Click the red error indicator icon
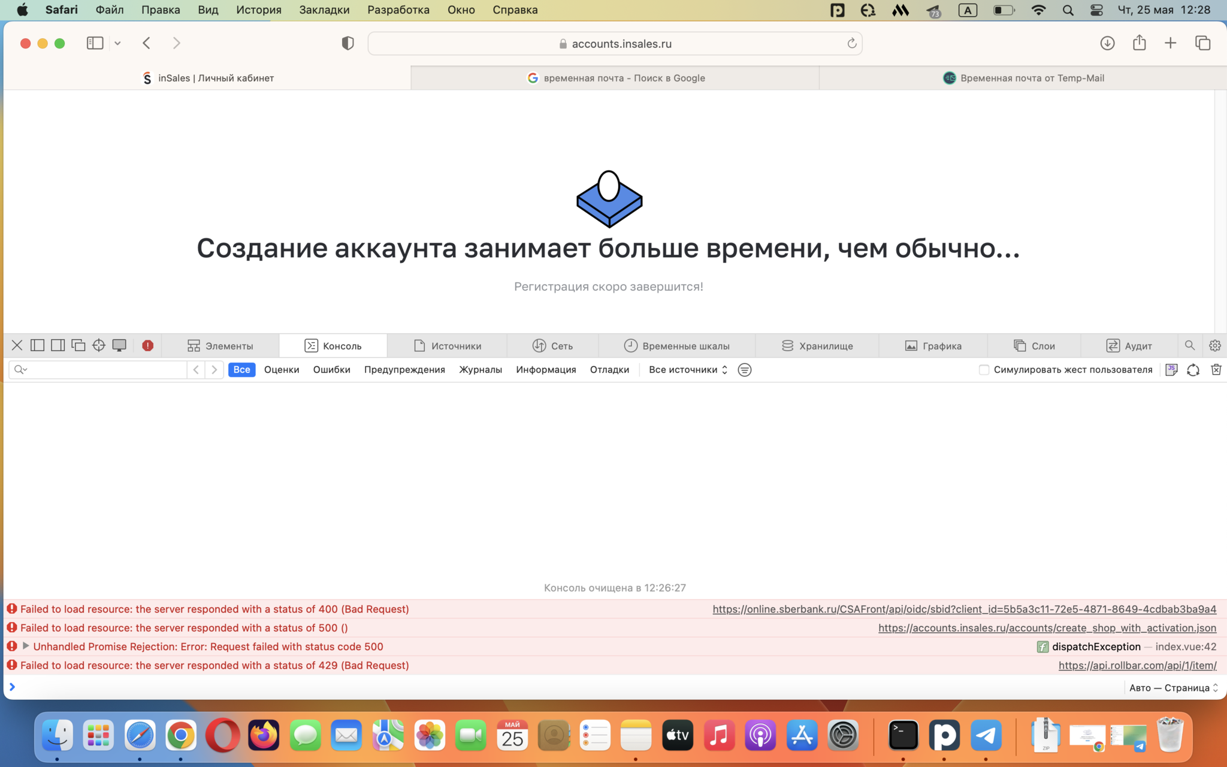Screen dimensions: 1227x767 pyautogui.click(x=147, y=345)
